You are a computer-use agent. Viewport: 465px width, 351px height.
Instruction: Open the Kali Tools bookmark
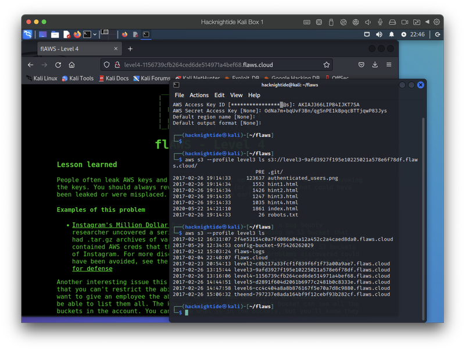[78, 78]
